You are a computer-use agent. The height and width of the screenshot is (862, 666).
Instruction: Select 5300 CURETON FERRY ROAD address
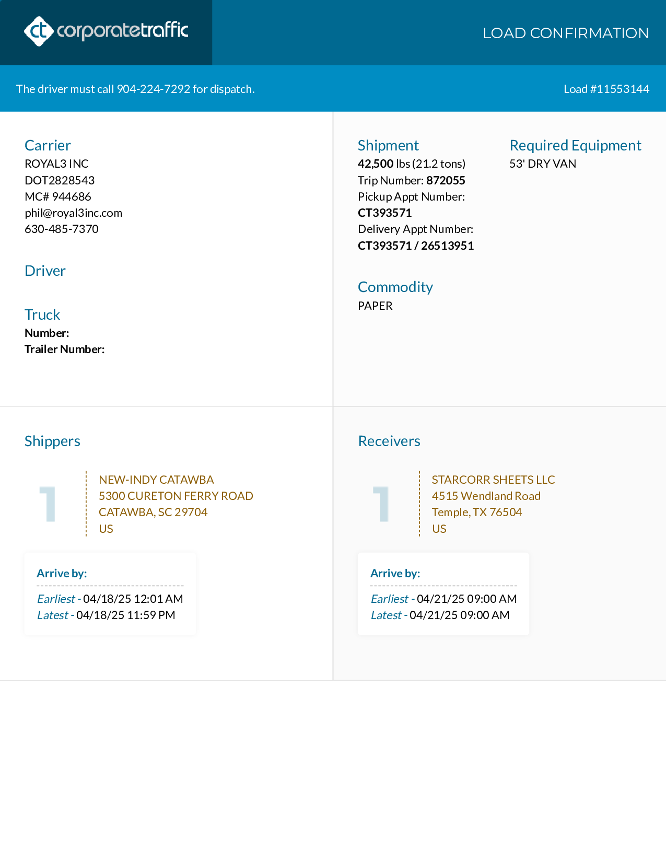176,496
